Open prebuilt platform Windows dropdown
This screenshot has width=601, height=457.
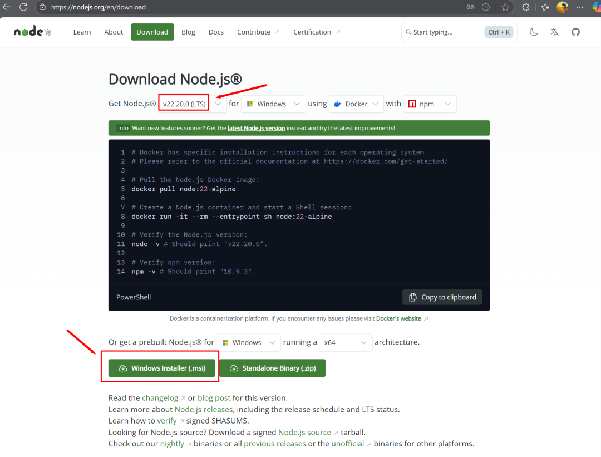click(x=248, y=342)
